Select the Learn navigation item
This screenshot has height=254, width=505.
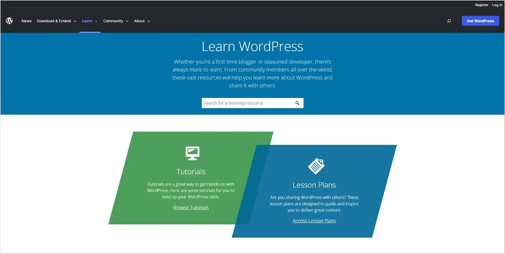87,21
